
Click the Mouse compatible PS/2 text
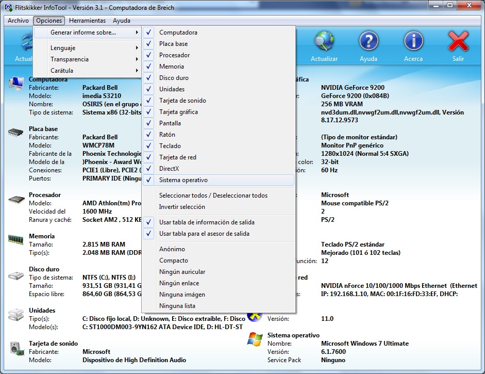(x=355, y=203)
